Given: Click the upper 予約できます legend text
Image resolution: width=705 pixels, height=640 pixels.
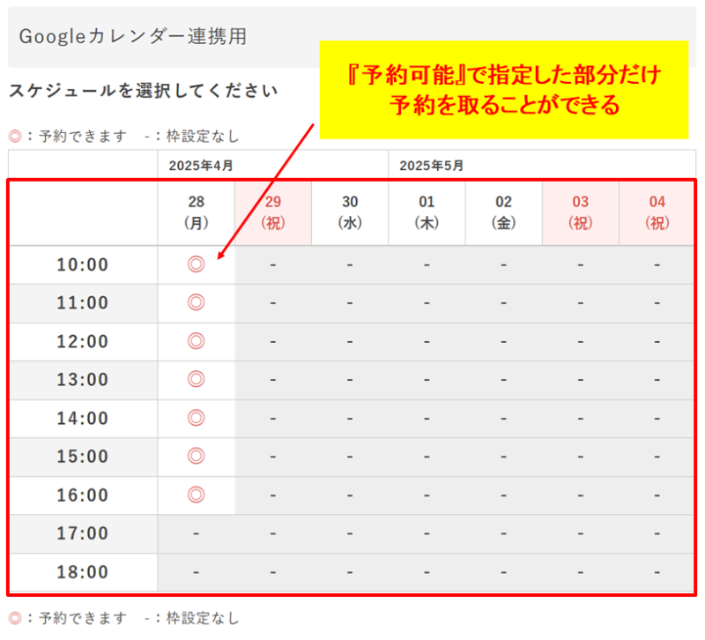Looking at the screenshot, I should click(83, 136).
